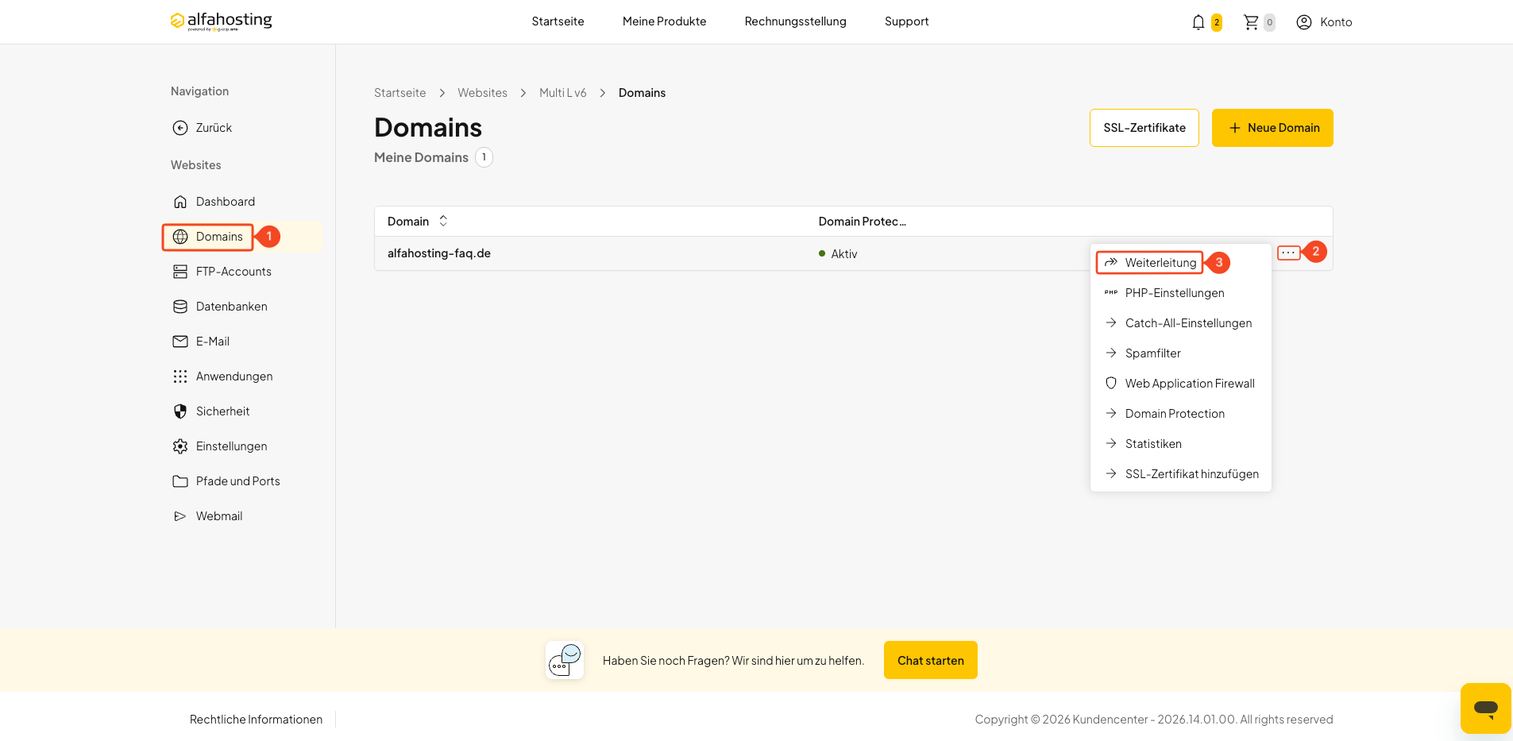Click the Anwendungen grid icon
1513x741 pixels.
click(180, 376)
